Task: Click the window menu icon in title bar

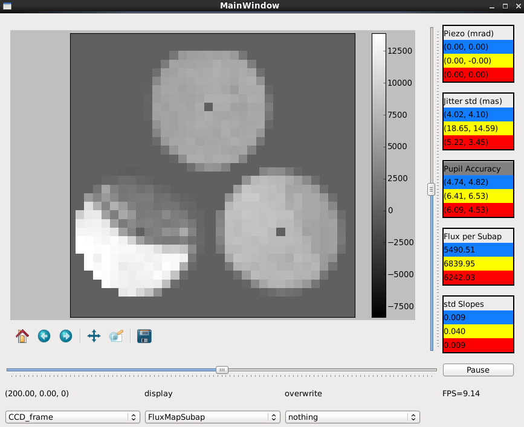Action: coord(7,6)
